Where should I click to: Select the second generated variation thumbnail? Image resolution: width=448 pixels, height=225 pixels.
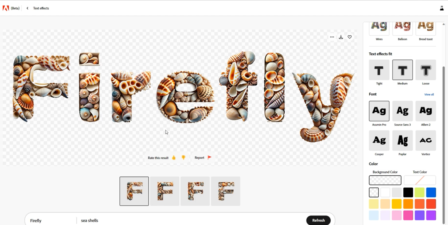(x=165, y=191)
